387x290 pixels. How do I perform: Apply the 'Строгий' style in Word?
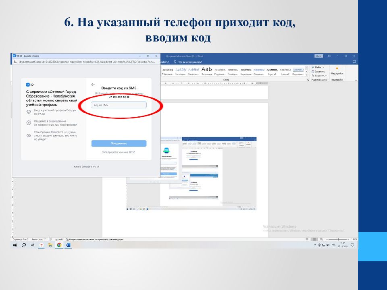[x=272, y=72]
